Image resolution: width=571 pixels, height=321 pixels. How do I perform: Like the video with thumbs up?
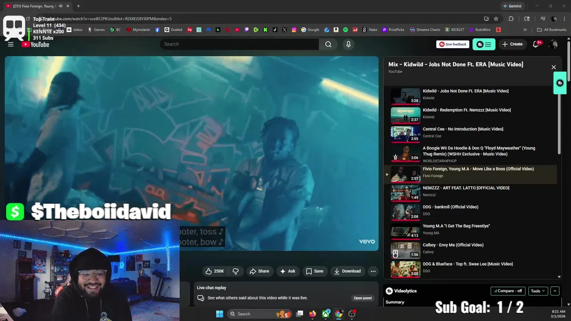(215, 271)
